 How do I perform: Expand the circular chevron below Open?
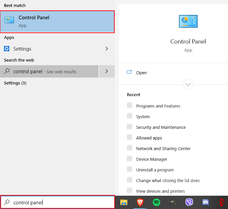coord(188,85)
